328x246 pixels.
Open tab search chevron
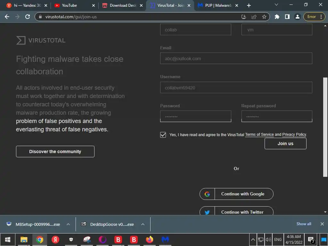(x=276, y=4)
